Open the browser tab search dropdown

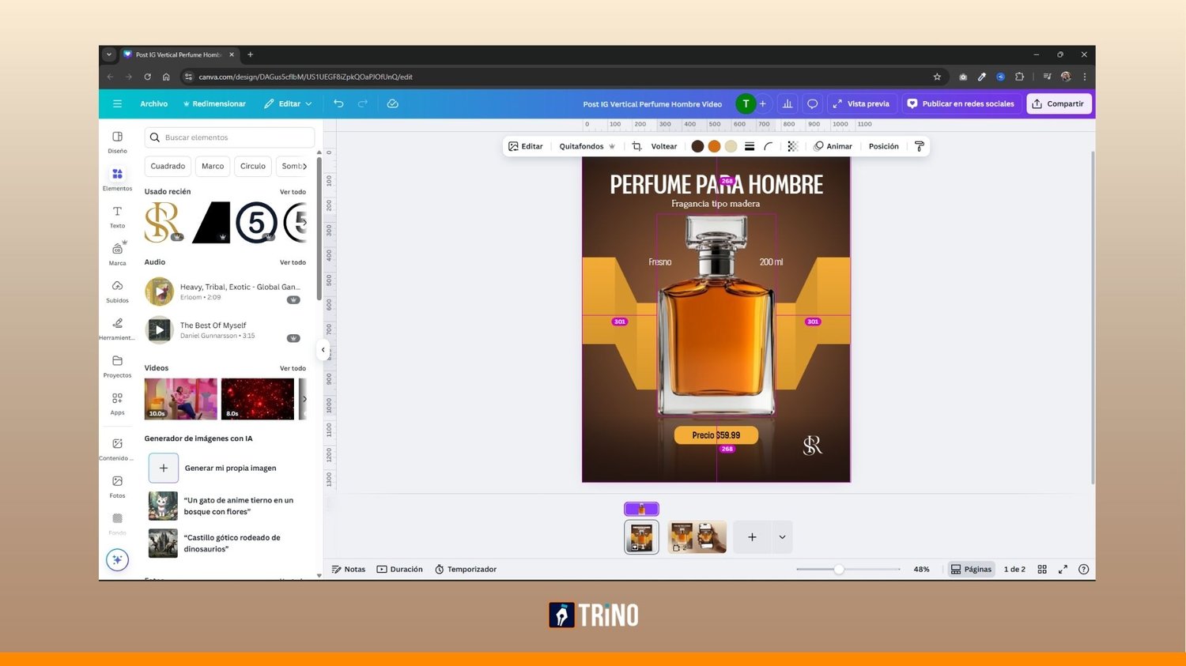pos(109,55)
